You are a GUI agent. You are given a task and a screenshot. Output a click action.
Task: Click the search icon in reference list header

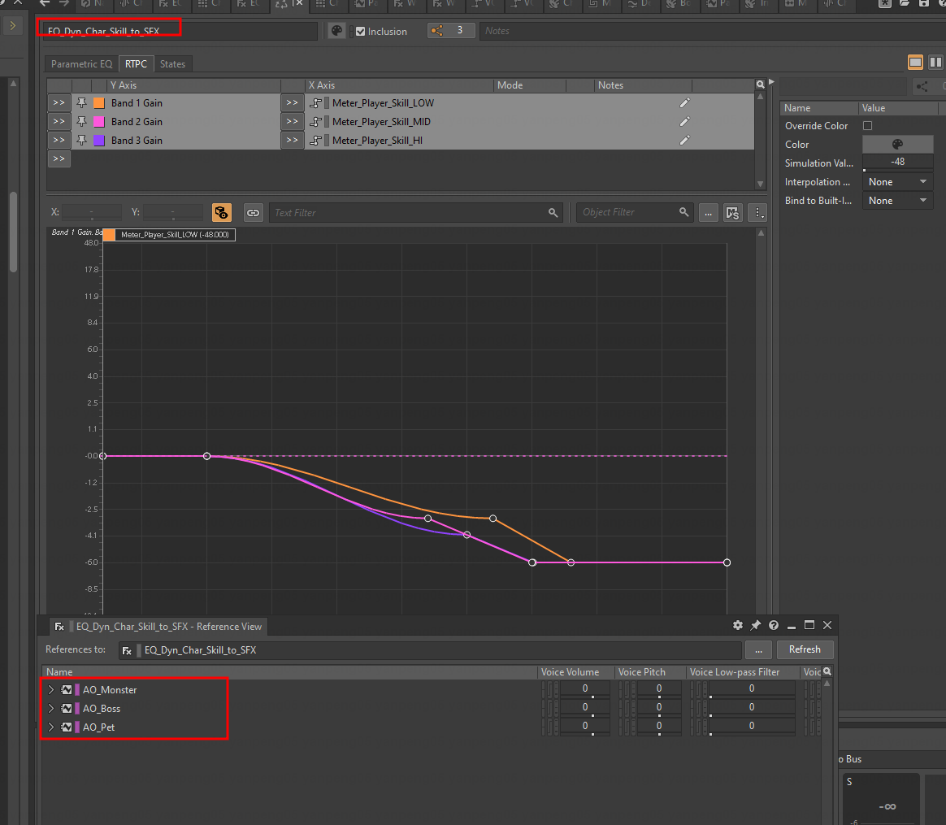click(x=827, y=671)
